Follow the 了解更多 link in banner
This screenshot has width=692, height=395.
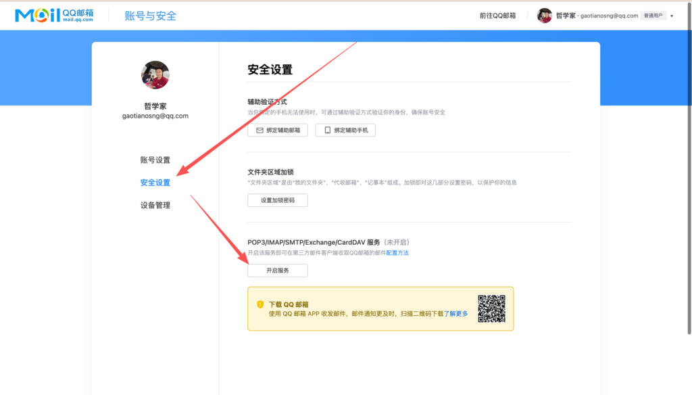(455, 314)
